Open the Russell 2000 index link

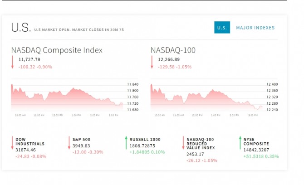(x=146, y=139)
